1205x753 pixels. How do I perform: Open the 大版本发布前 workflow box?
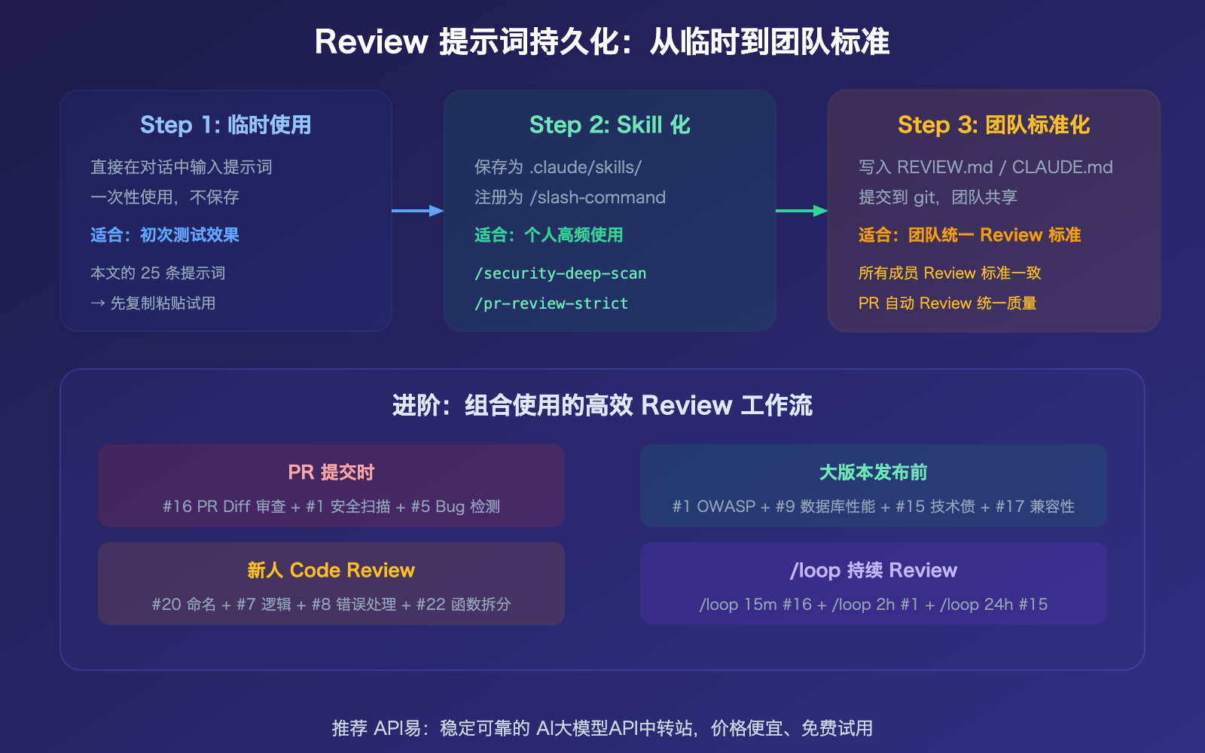[874, 486]
